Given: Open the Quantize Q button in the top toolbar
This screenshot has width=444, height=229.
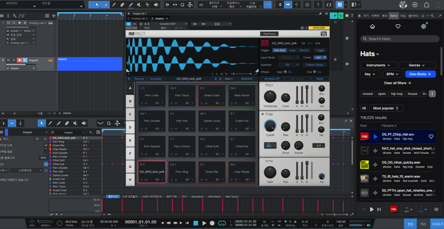Looking at the screenshot, I should pyautogui.click(x=182, y=5).
